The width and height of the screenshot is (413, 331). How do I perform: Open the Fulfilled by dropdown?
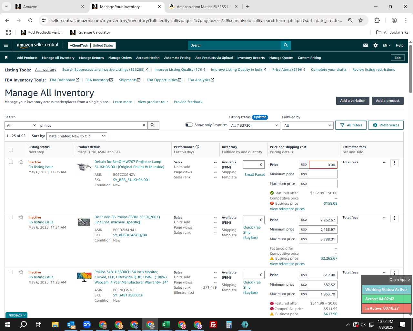307,125
